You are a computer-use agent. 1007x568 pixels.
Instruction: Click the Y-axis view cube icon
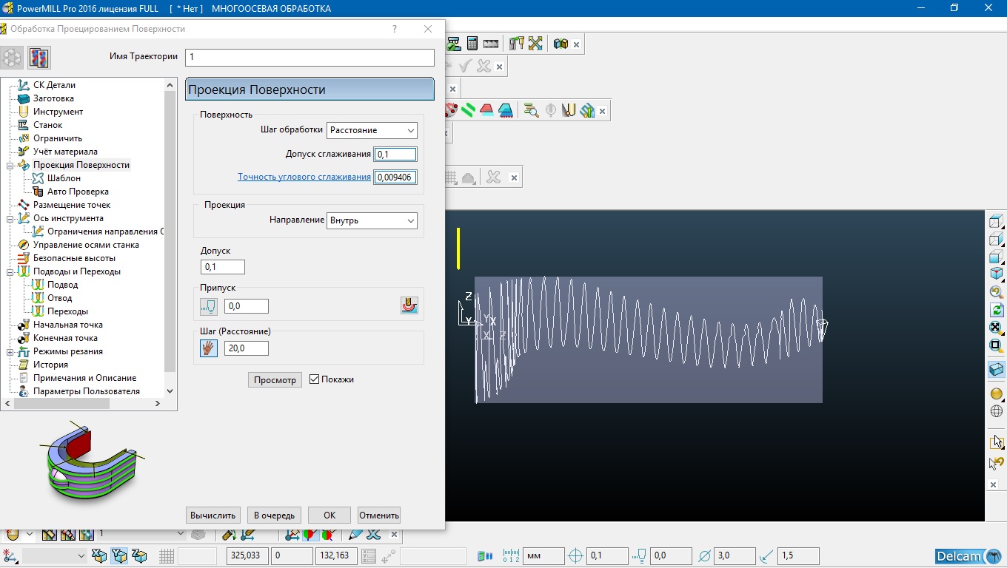(996, 257)
